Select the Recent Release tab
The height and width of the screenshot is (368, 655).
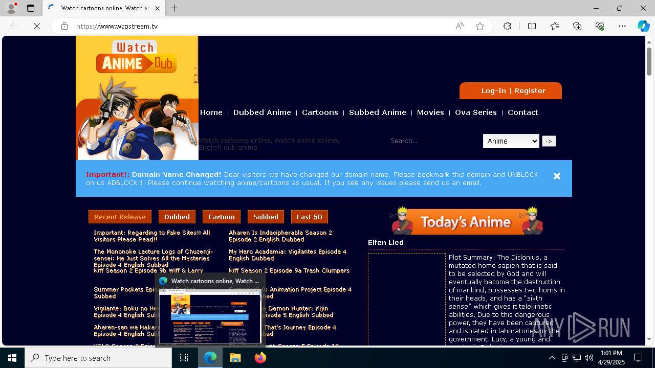pyautogui.click(x=120, y=217)
